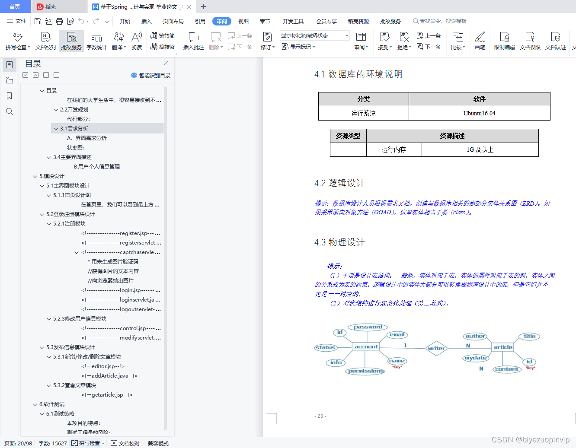Start read aloud (朗读)

137,41
